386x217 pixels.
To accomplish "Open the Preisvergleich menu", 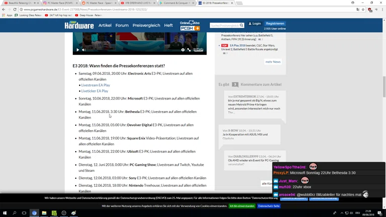I will point(146,25).
